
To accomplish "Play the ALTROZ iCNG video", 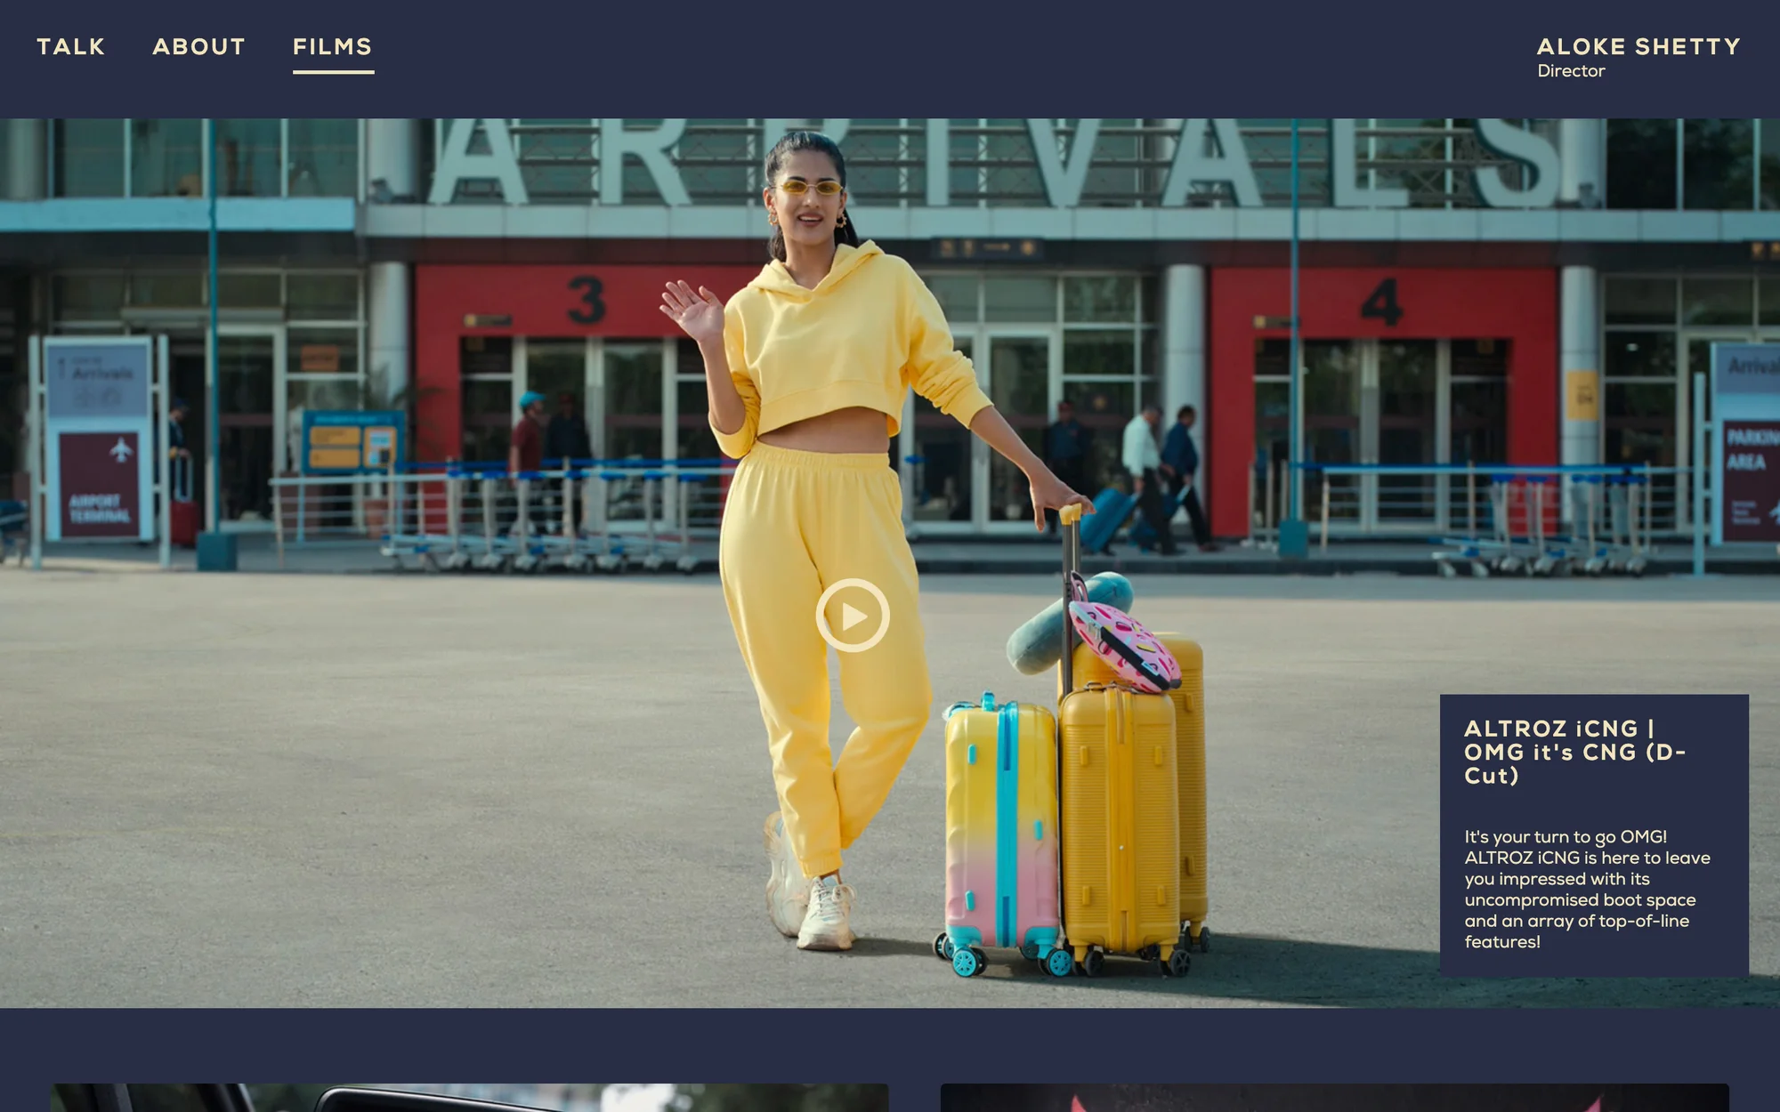I will pos(853,616).
